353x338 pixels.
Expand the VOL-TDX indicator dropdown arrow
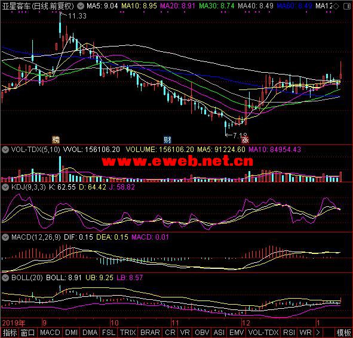5,149
